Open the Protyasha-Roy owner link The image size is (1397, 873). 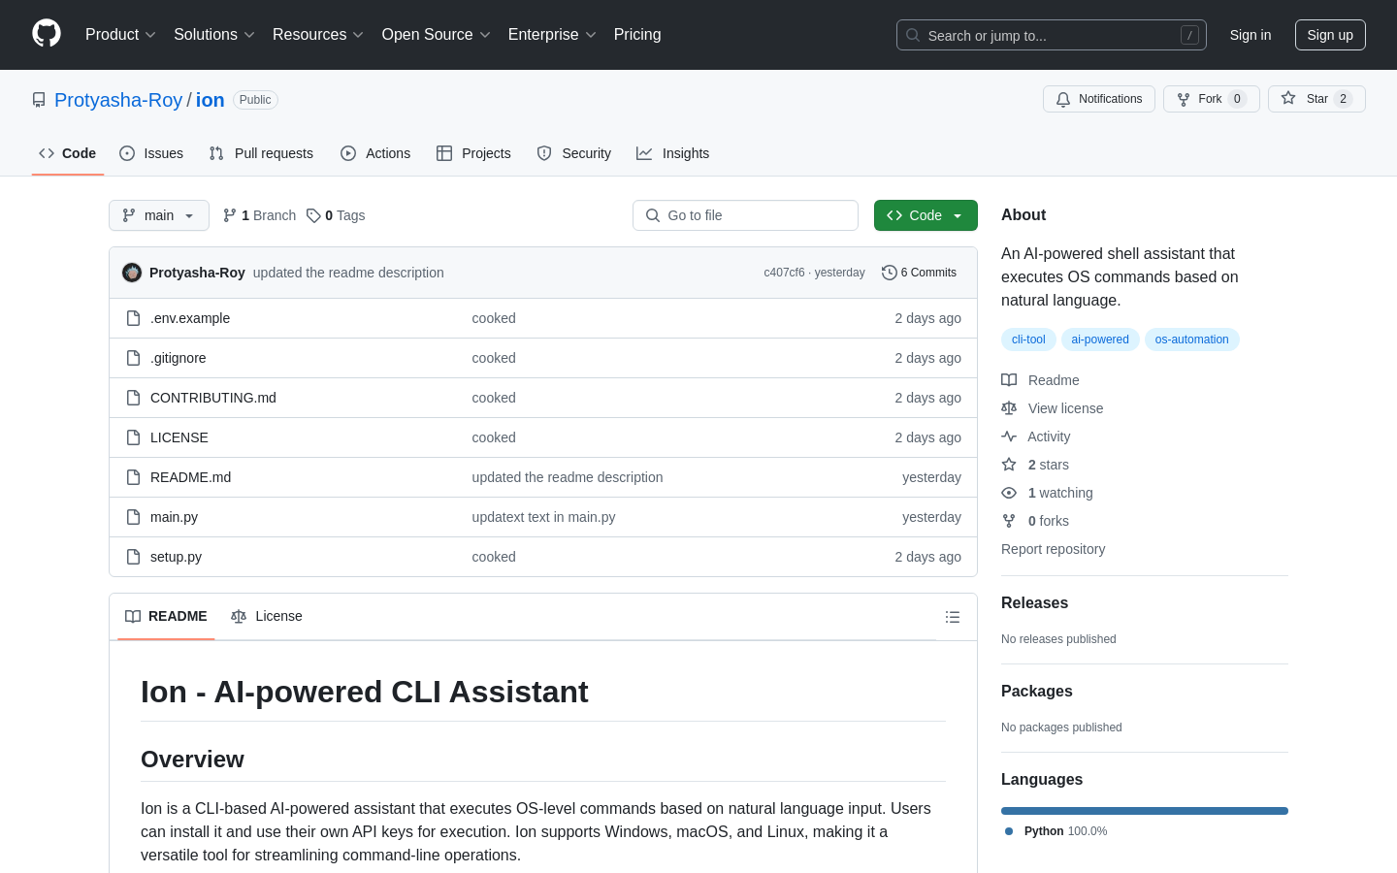pos(118,100)
